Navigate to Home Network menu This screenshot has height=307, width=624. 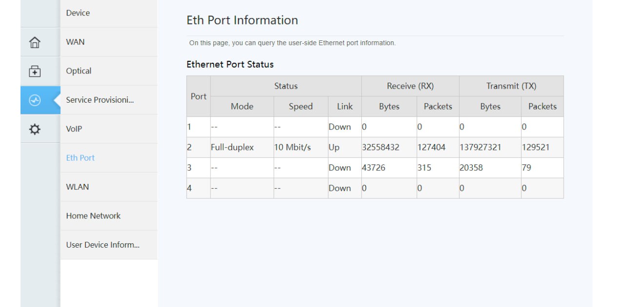[93, 216]
